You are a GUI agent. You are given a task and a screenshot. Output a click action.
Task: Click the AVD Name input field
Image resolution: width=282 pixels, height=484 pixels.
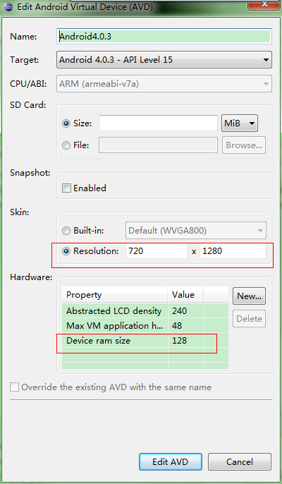pyautogui.click(x=164, y=37)
